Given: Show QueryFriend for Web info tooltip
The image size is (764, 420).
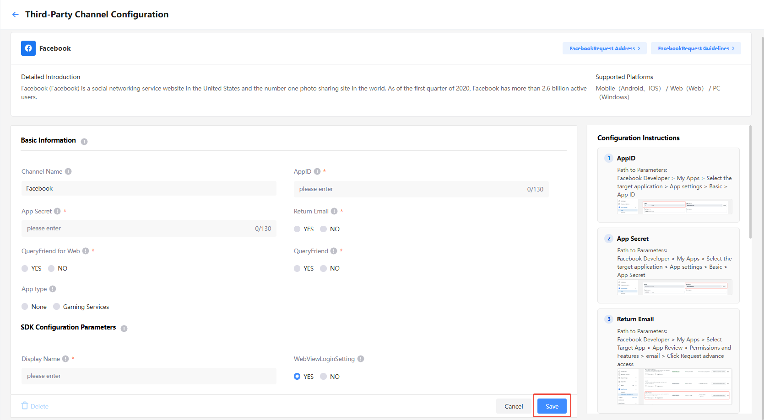Looking at the screenshot, I should (86, 251).
